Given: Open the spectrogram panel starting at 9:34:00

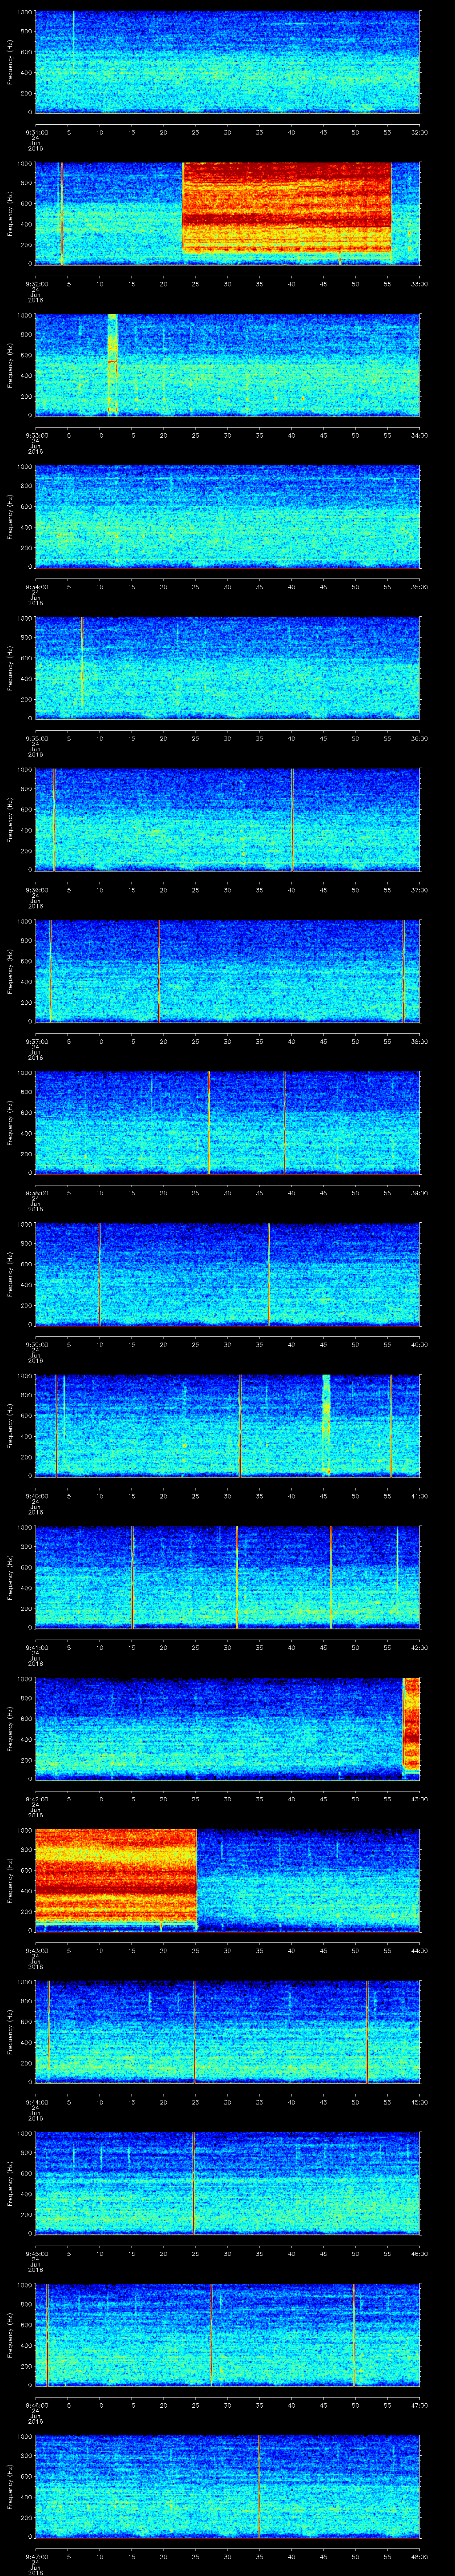Looking at the screenshot, I should pos(227,516).
